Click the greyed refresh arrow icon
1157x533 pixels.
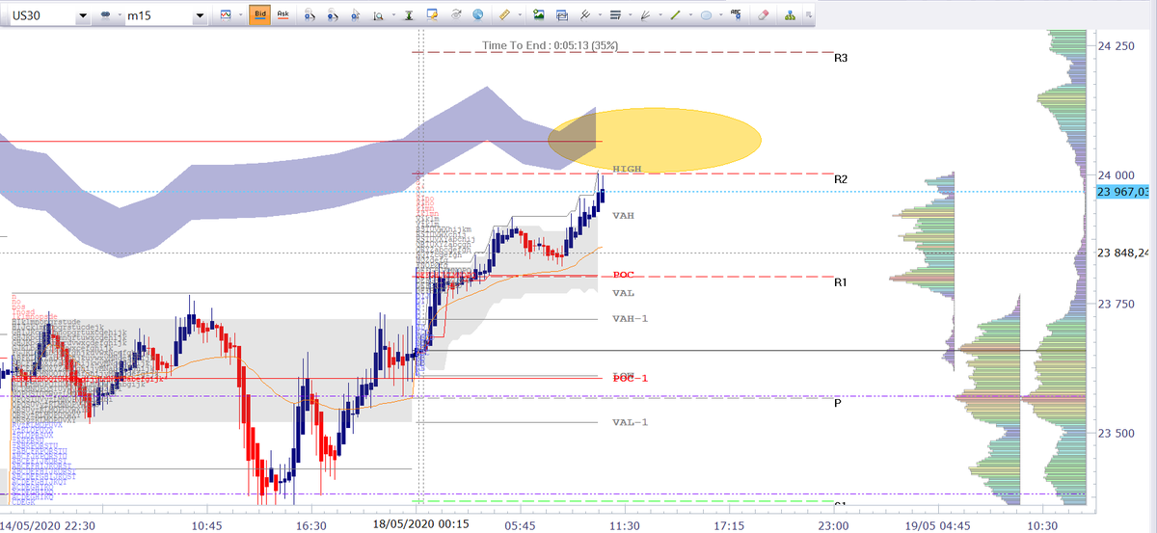455,14
